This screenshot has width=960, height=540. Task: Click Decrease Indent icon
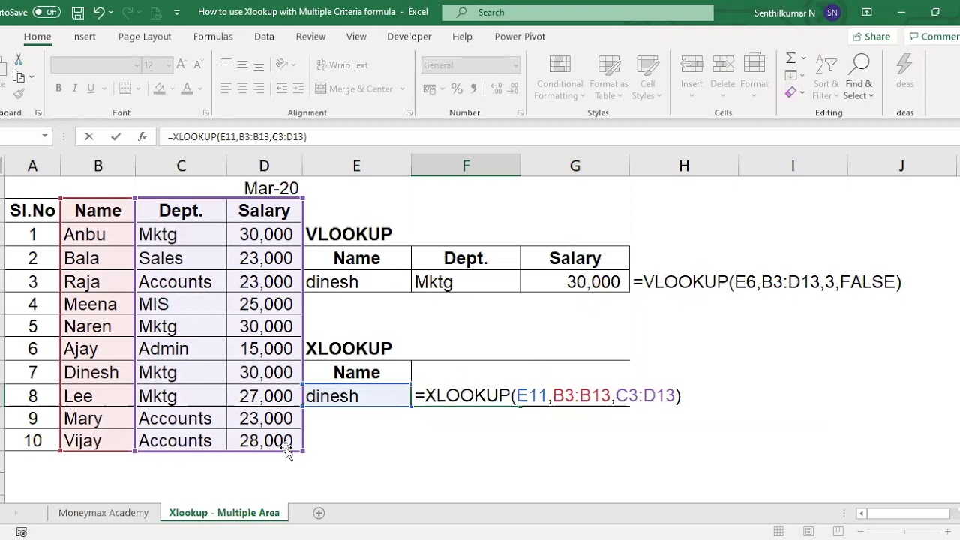pos(281,88)
